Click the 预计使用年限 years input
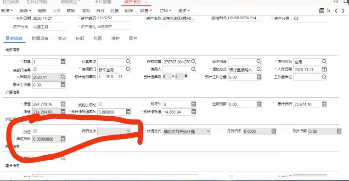This screenshot has width=349, height=181. coord(102,77)
